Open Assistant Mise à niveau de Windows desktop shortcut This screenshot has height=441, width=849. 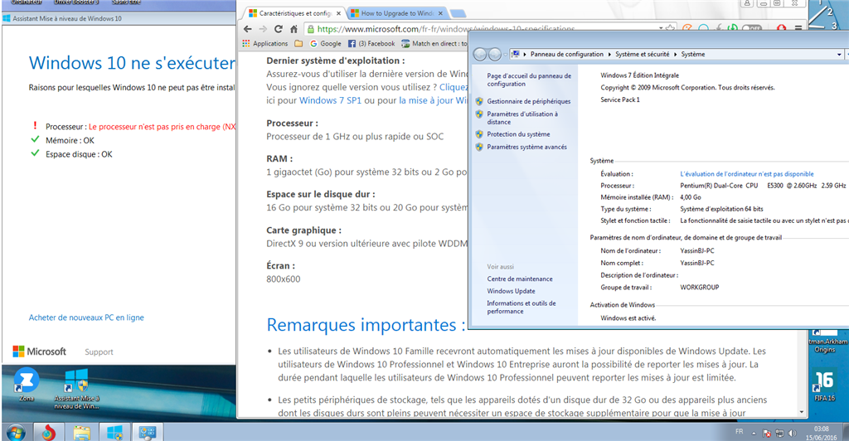[76, 389]
